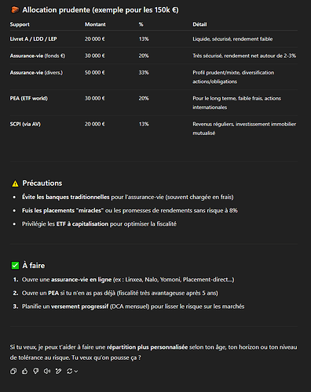Click the orange emoji beside Allocation prudente
This screenshot has height=392, width=311.
[15, 10]
